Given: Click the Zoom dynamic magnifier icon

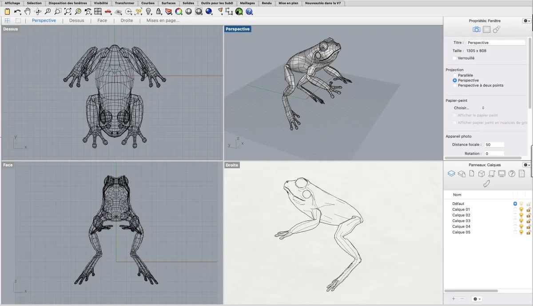Looking at the screenshot, I should pyautogui.click(x=48, y=11).
